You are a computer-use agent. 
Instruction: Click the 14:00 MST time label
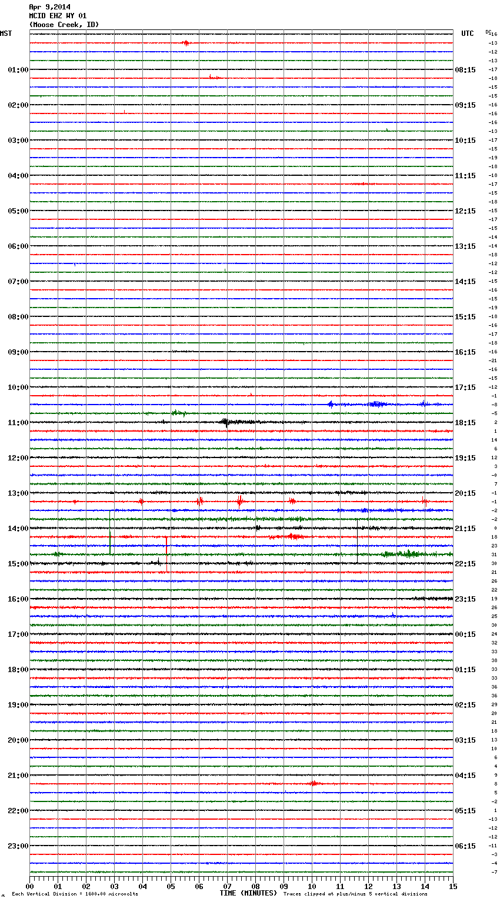coord(18,529)
